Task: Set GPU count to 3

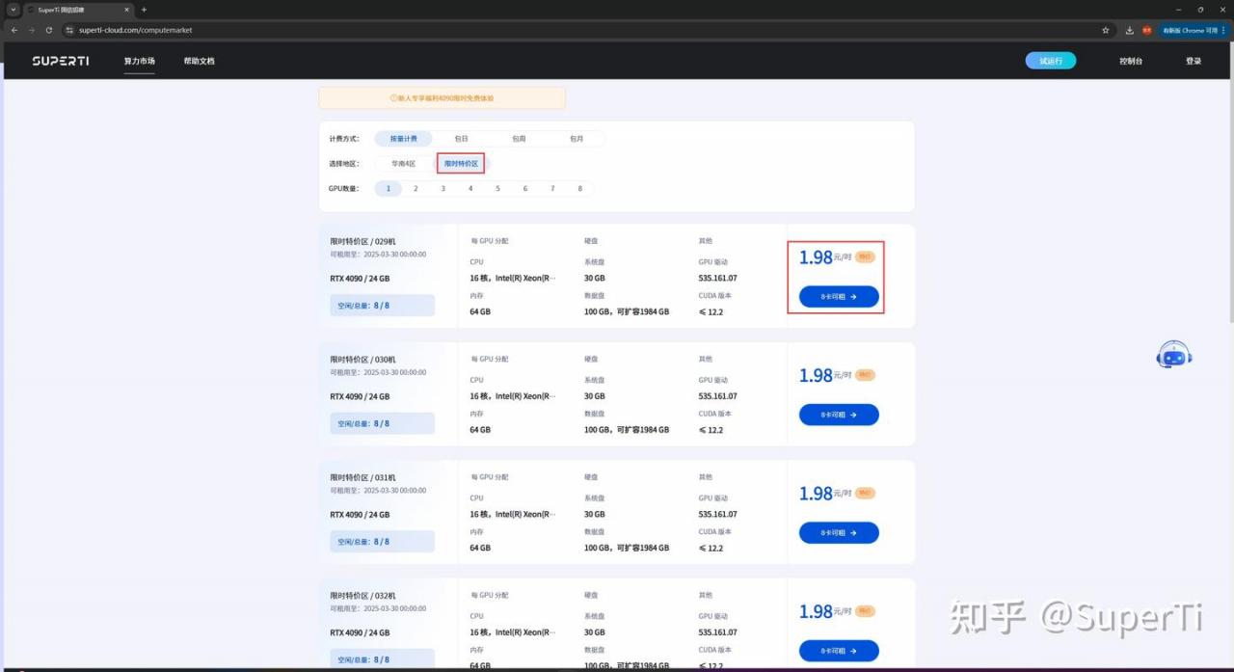Action: pos(443,189)
